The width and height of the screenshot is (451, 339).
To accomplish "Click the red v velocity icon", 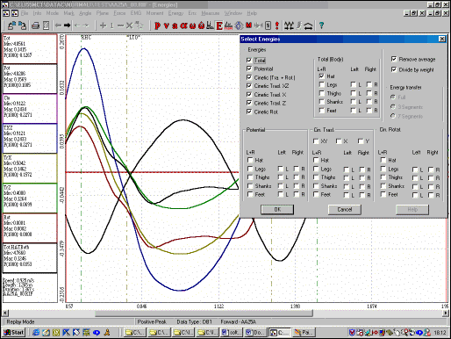I will tap(166, 25).
